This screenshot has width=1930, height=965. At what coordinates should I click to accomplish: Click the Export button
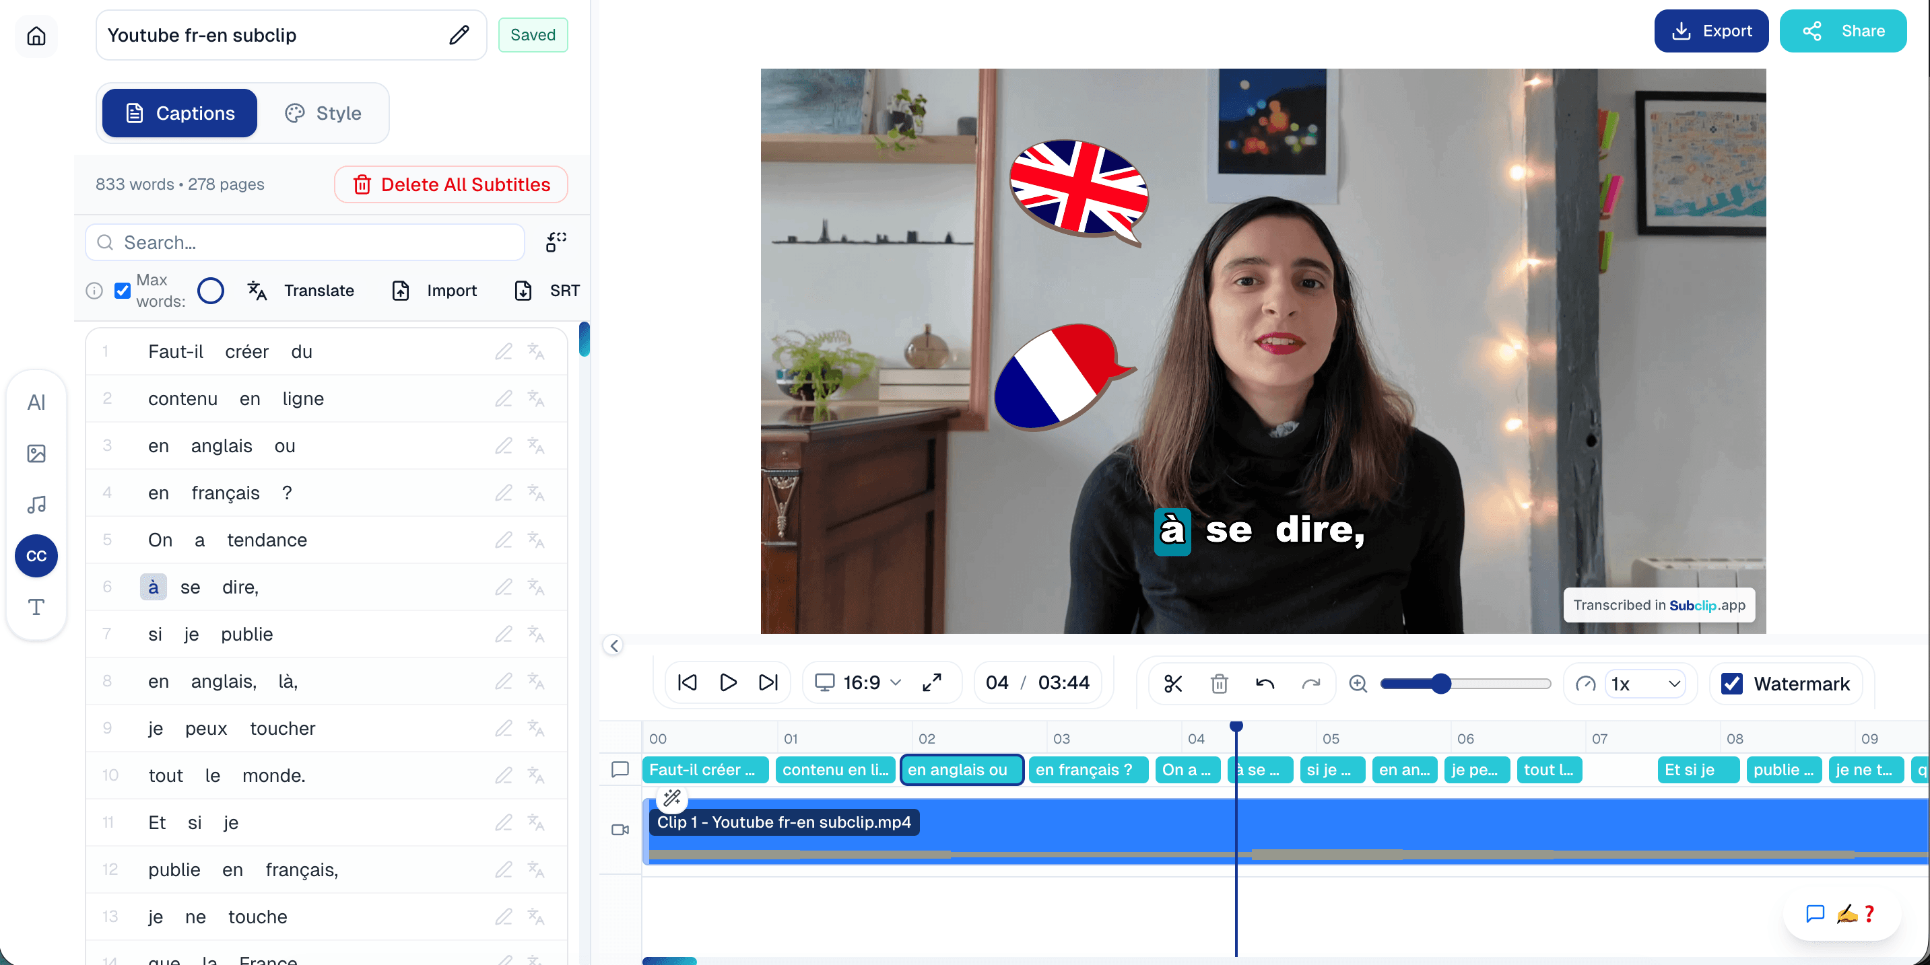[x=1711, y=31]
